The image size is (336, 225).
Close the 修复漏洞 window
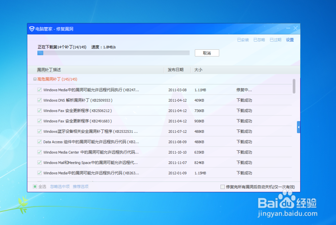coord(295,28)
